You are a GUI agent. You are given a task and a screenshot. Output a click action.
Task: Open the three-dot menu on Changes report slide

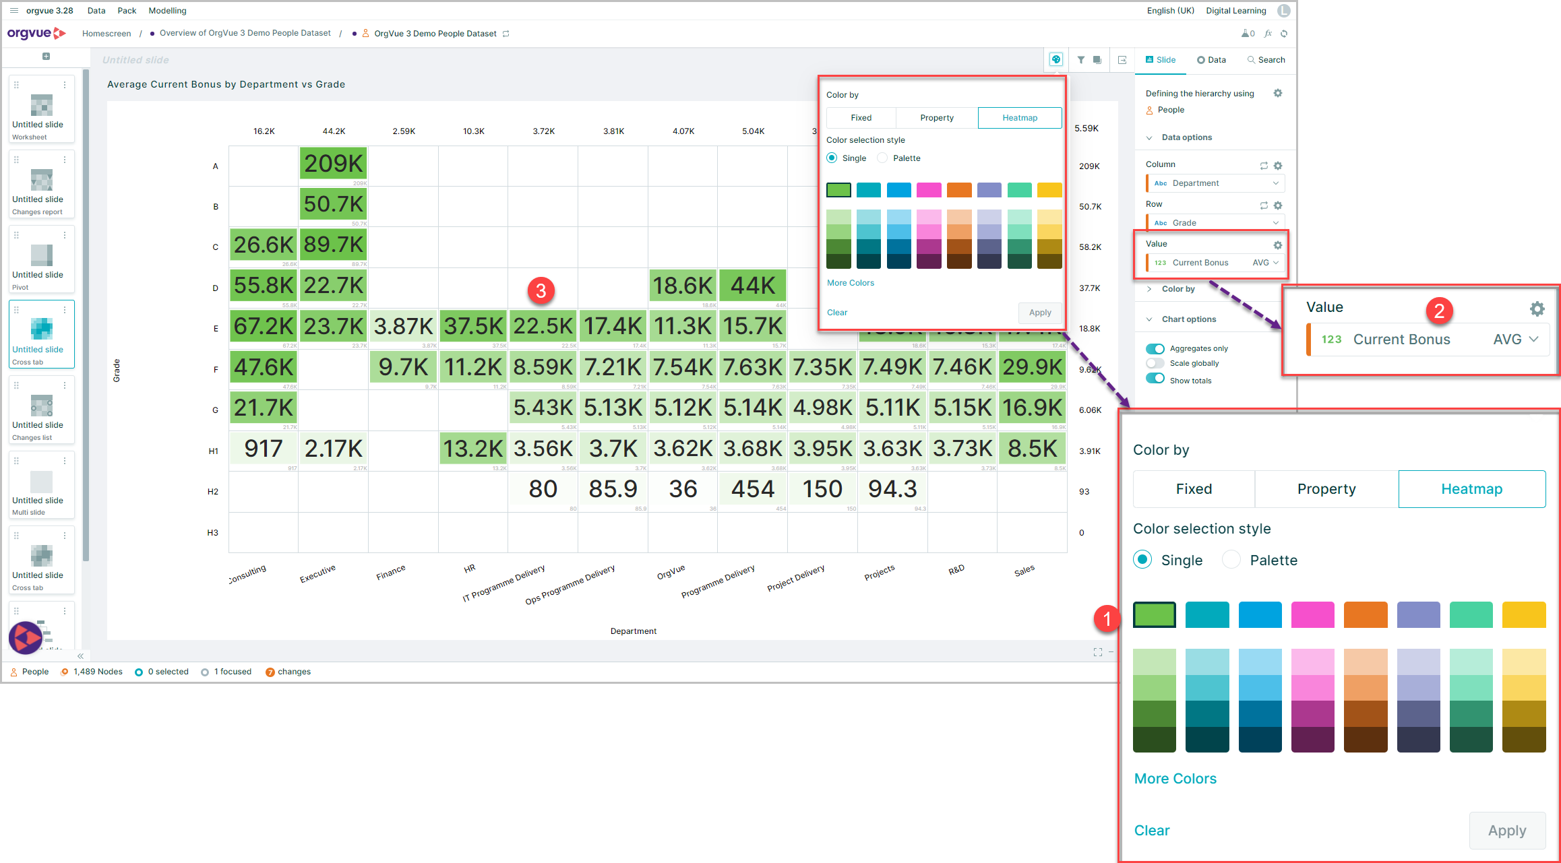(x=65, y=160)
